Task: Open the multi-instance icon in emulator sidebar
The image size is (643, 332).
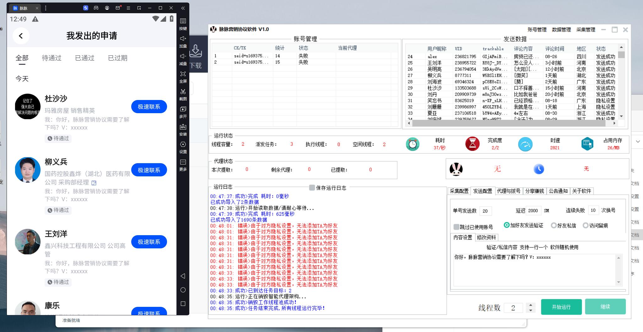Action: (x=183, y=109)
